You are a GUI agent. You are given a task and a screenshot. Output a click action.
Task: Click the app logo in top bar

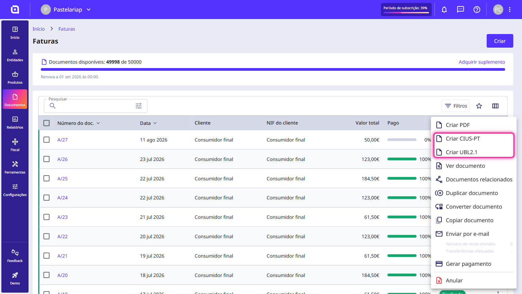[x=15, y=10]
